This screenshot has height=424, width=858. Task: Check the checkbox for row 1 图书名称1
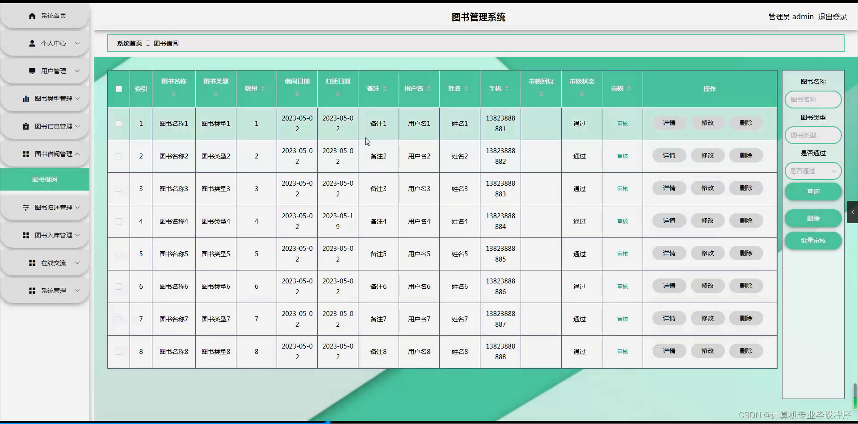tap(118, 124)
